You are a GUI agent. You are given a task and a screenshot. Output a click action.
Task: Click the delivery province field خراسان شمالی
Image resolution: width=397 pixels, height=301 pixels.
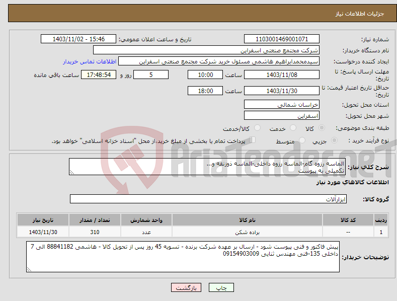(282, 104)
